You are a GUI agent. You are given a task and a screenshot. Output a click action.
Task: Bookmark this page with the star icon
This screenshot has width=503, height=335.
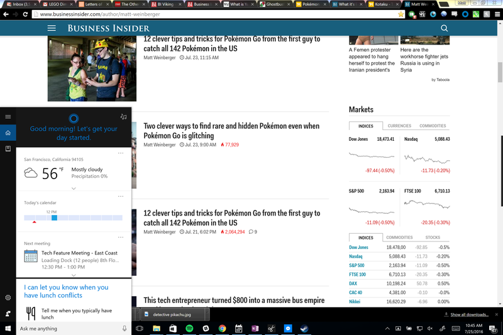coord(401,14)
